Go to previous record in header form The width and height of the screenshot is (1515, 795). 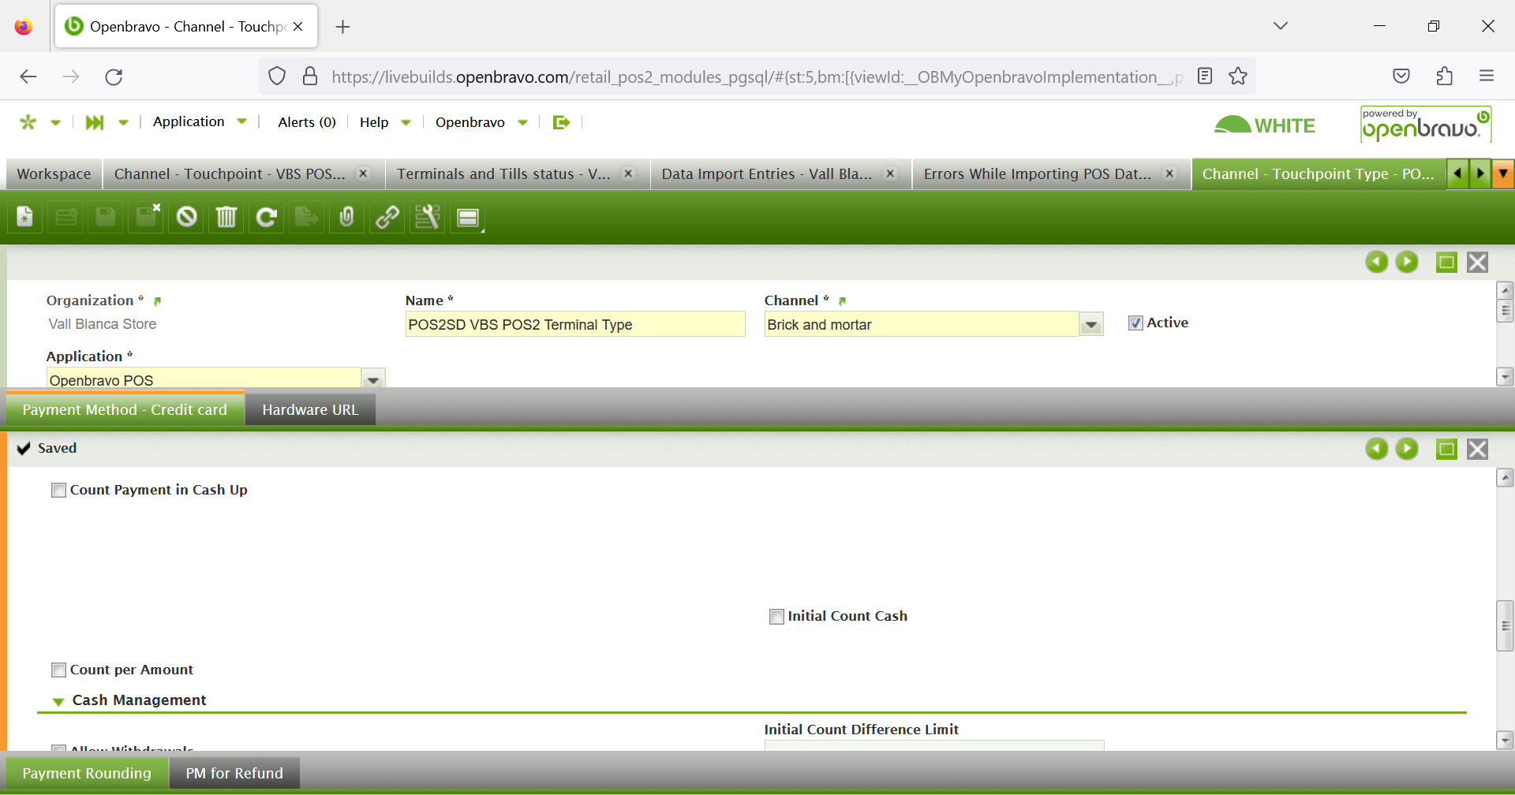coord(1377,262)
